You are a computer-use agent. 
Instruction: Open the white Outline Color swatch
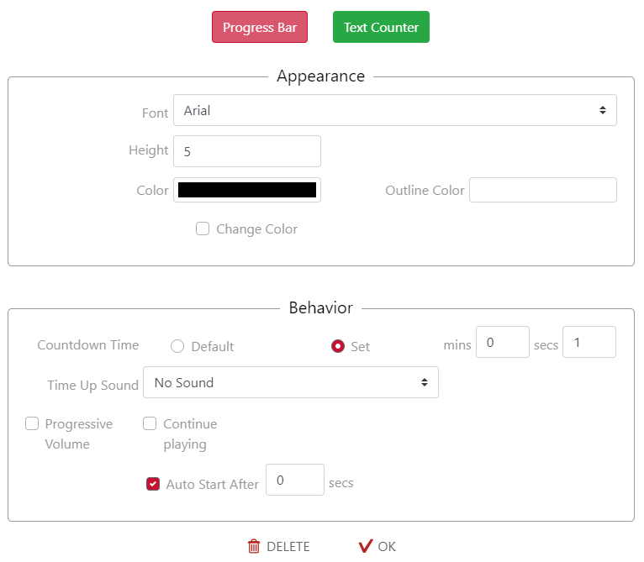pyautogui.click(x=542, y=191)
